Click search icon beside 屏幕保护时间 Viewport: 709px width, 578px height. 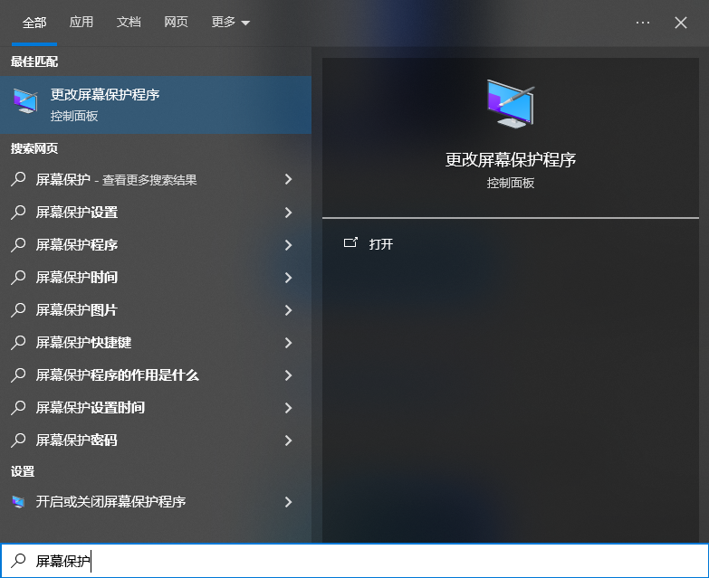(x=18, y=277)
